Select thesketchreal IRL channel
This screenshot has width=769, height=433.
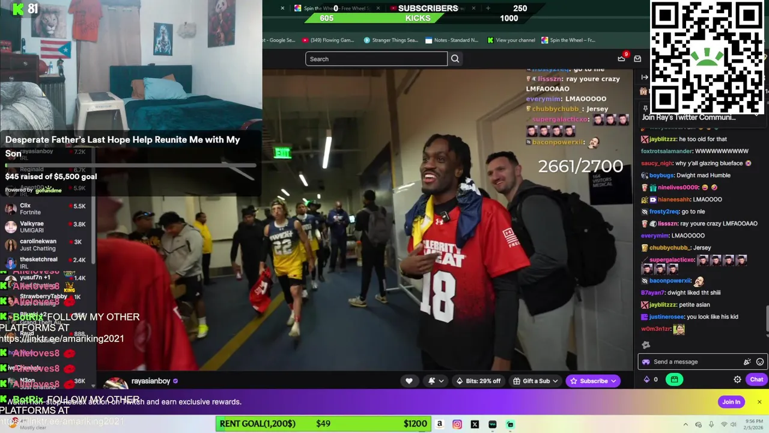[46, 263]
